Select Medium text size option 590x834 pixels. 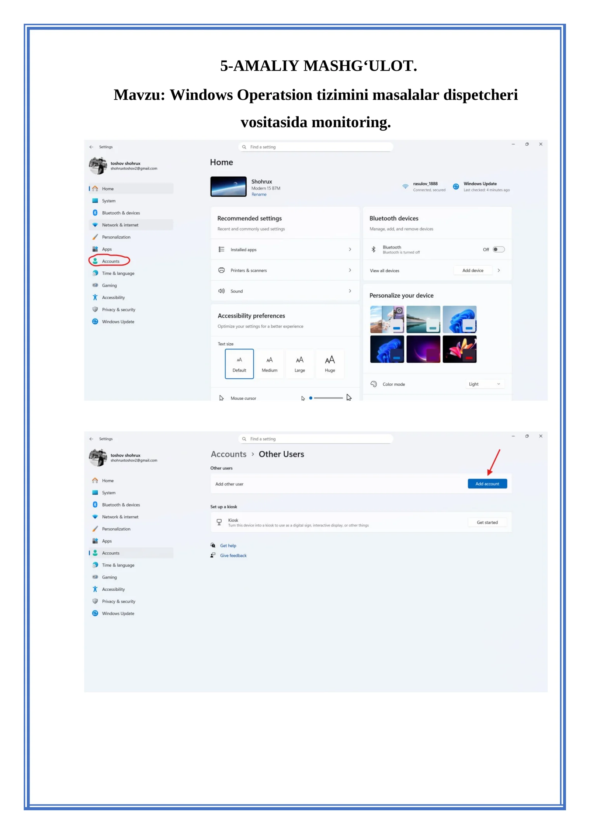tap(270, 364)
